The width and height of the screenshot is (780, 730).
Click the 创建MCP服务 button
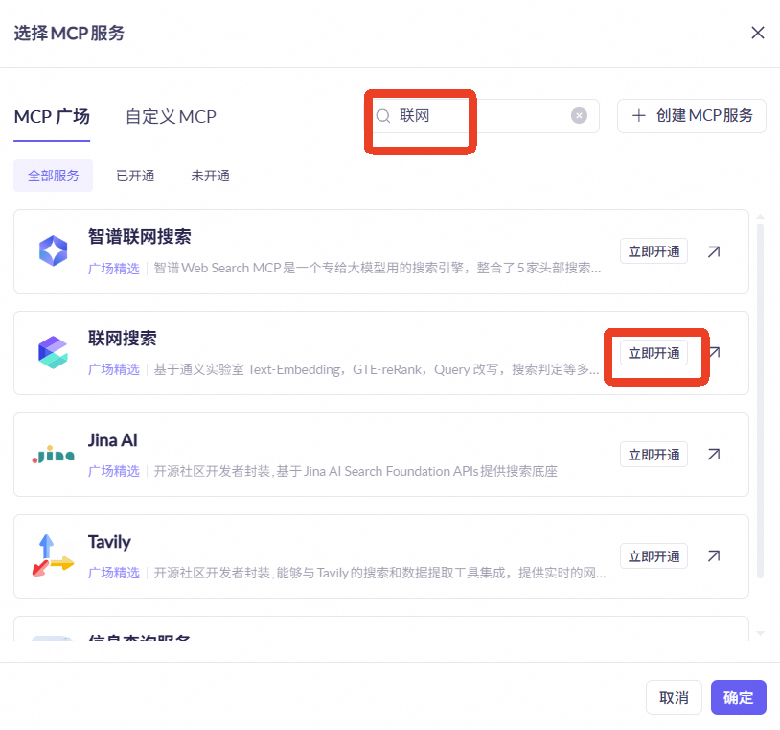click(x=692, y=116)
